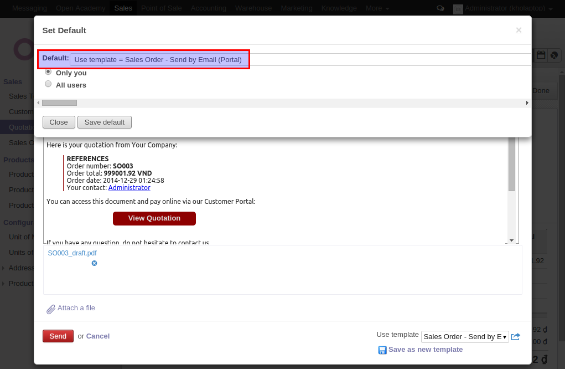This screenshot has width=565, height=369.
Task: Expand the More menu dropdown
Action: tap(377, 8)
